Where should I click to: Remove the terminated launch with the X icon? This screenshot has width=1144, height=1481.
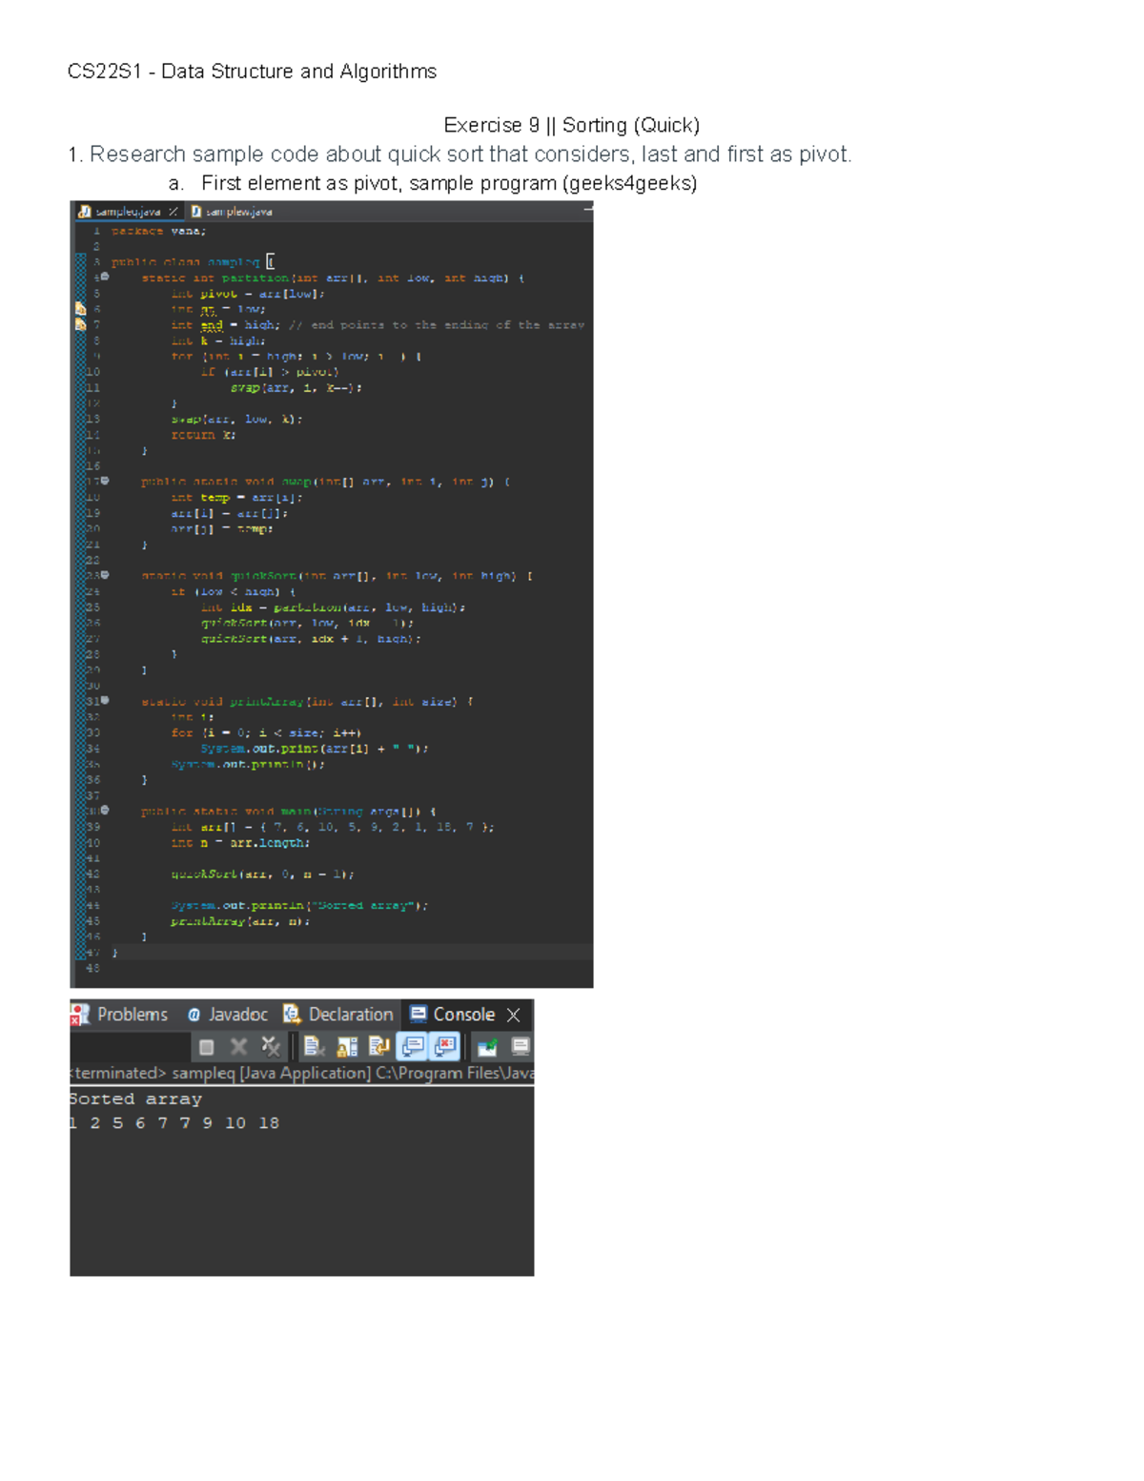pyautogui.click(x=238, y=1046)
